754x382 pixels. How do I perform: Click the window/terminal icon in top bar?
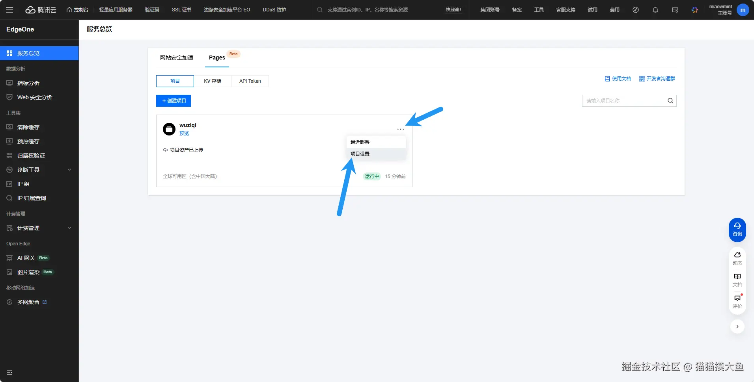click(x=675, y=10)
